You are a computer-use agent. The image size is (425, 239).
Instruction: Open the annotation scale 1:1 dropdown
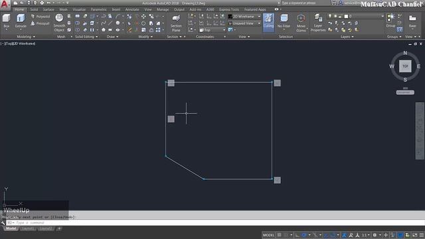366,235
